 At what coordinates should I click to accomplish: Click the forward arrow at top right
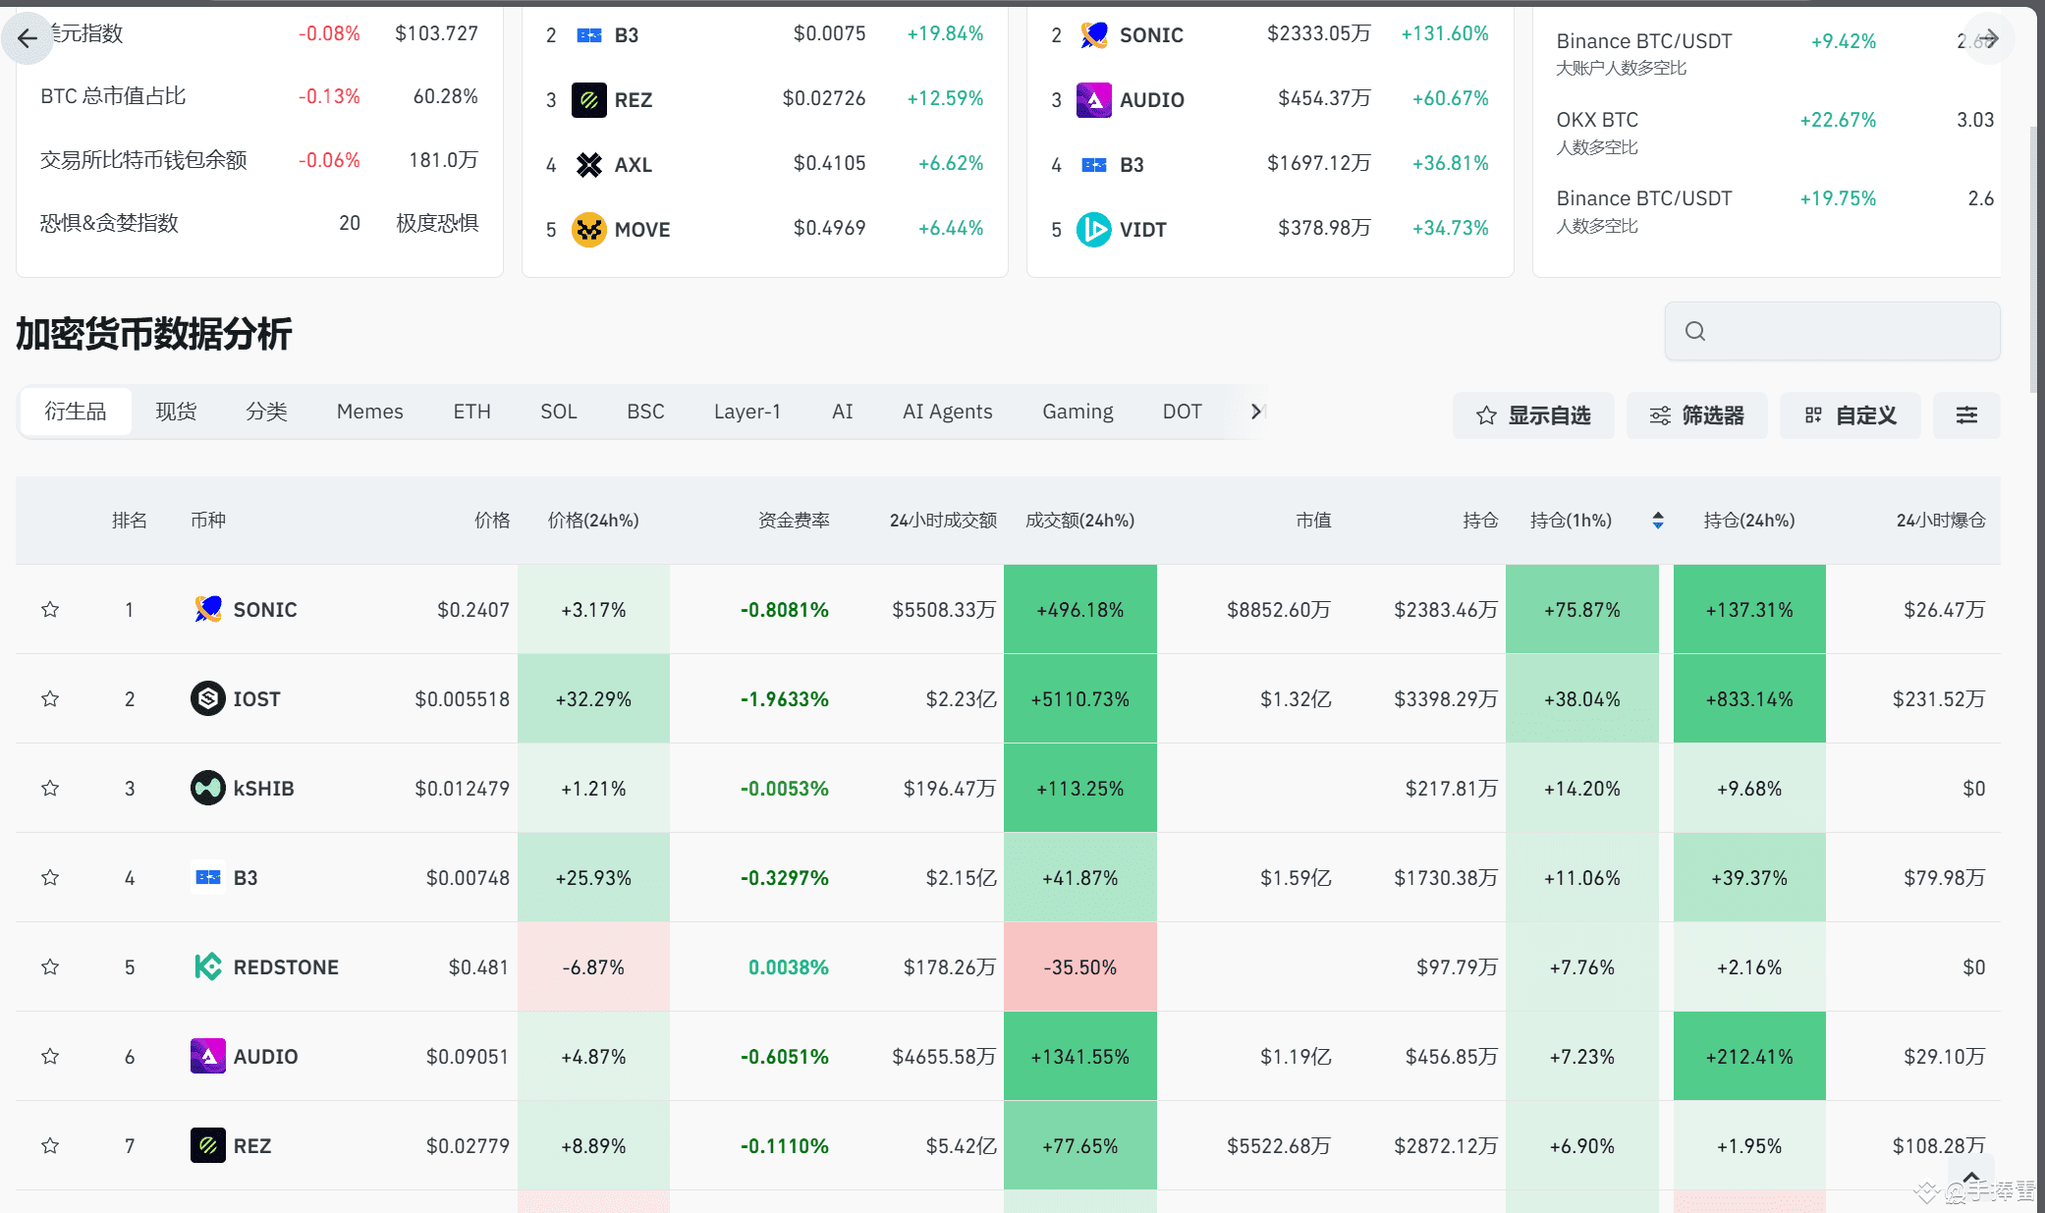pyautogui.click(x=1989, y=38)
